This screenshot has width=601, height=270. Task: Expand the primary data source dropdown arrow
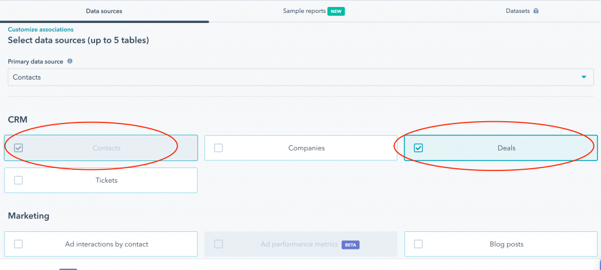(x=583, y=77)
